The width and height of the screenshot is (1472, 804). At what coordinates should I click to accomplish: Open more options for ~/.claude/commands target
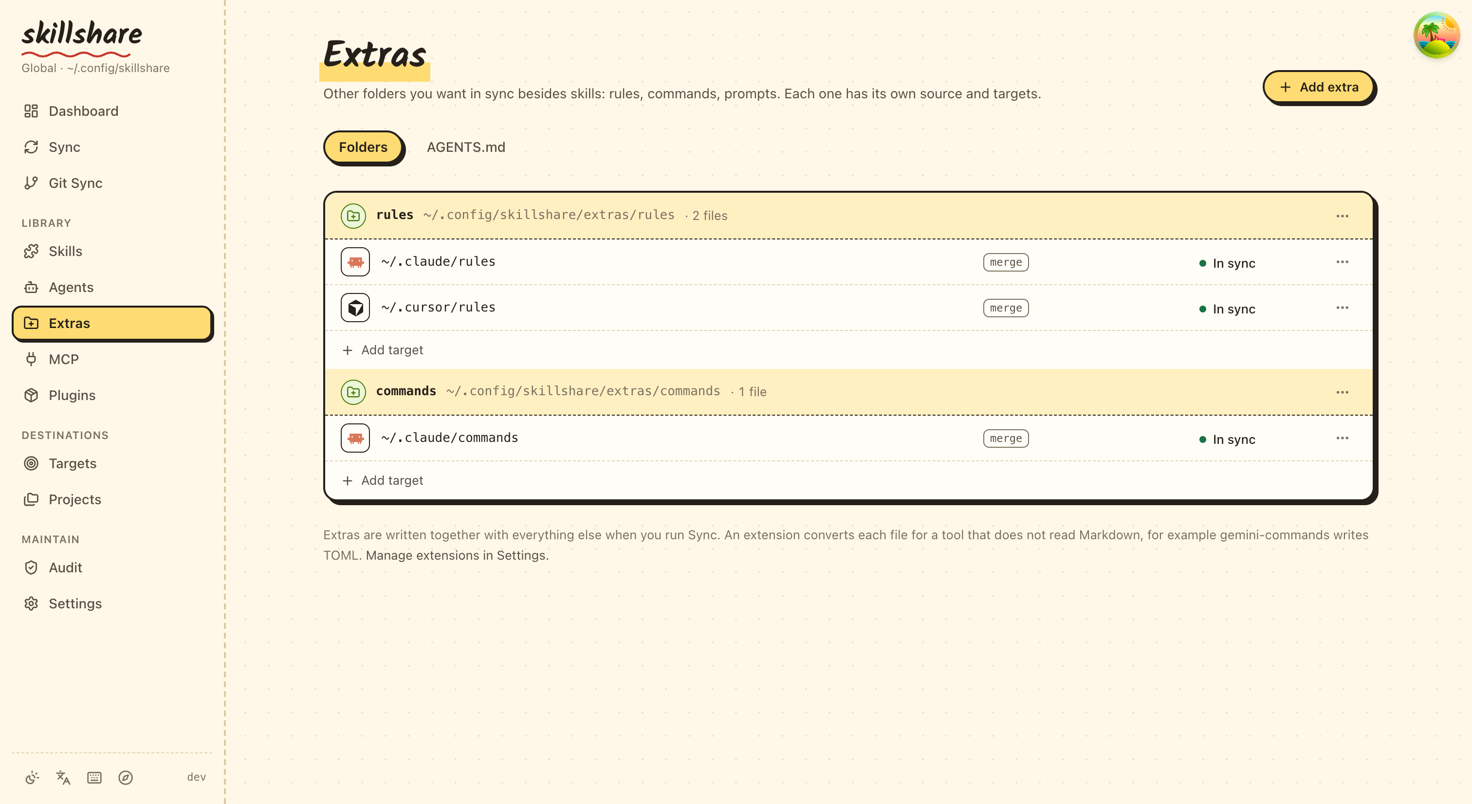1343,439
